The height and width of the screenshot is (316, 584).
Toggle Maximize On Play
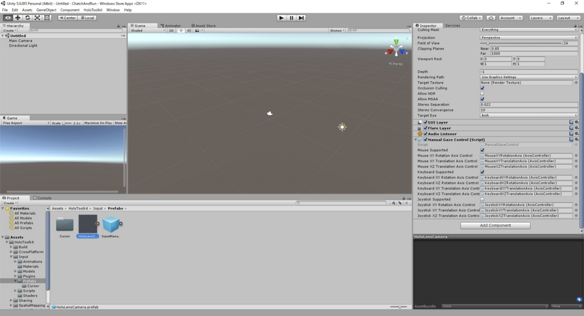pos(98,123)
